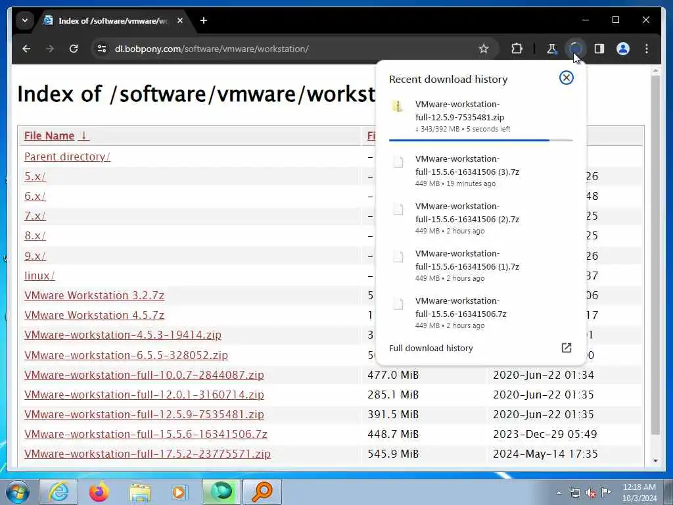Open the 6.x folder link
The image size is (673, 505).
(35, 196)
